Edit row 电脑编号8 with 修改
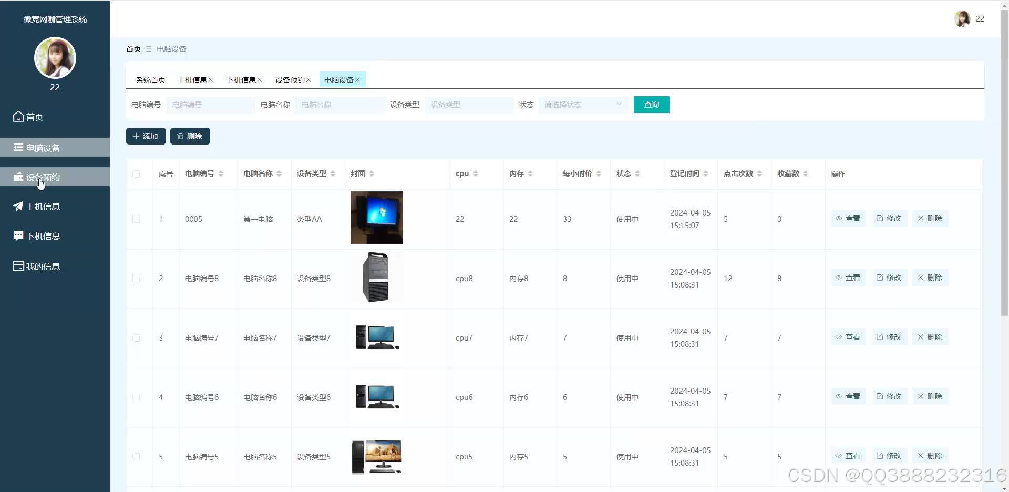1009x492 pixels. coord(889,278)
